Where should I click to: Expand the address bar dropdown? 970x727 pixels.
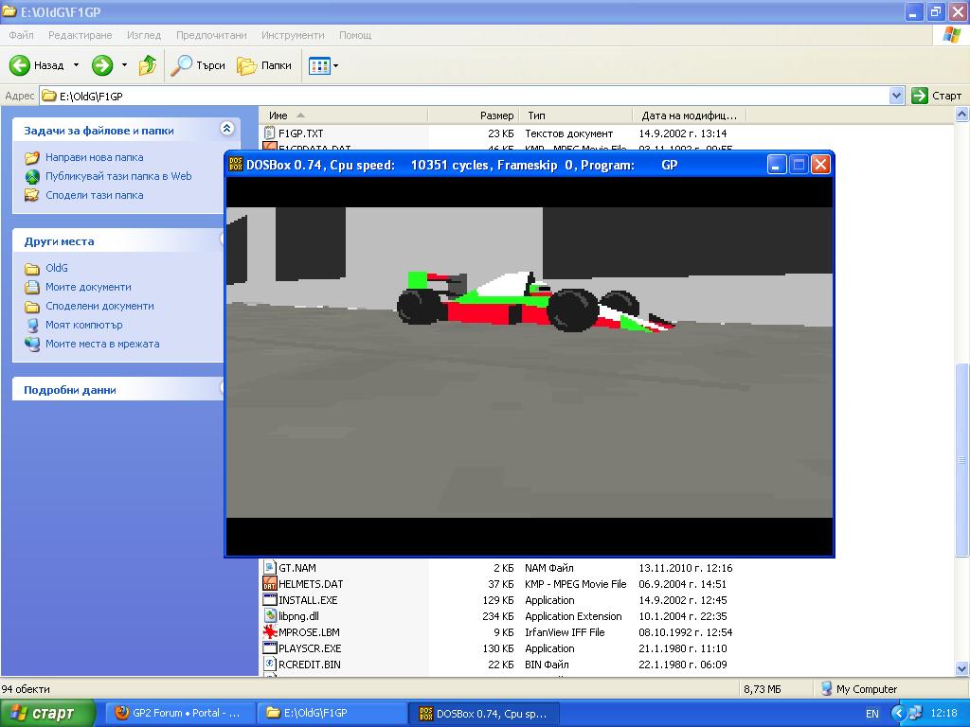(x=896, y=96)
